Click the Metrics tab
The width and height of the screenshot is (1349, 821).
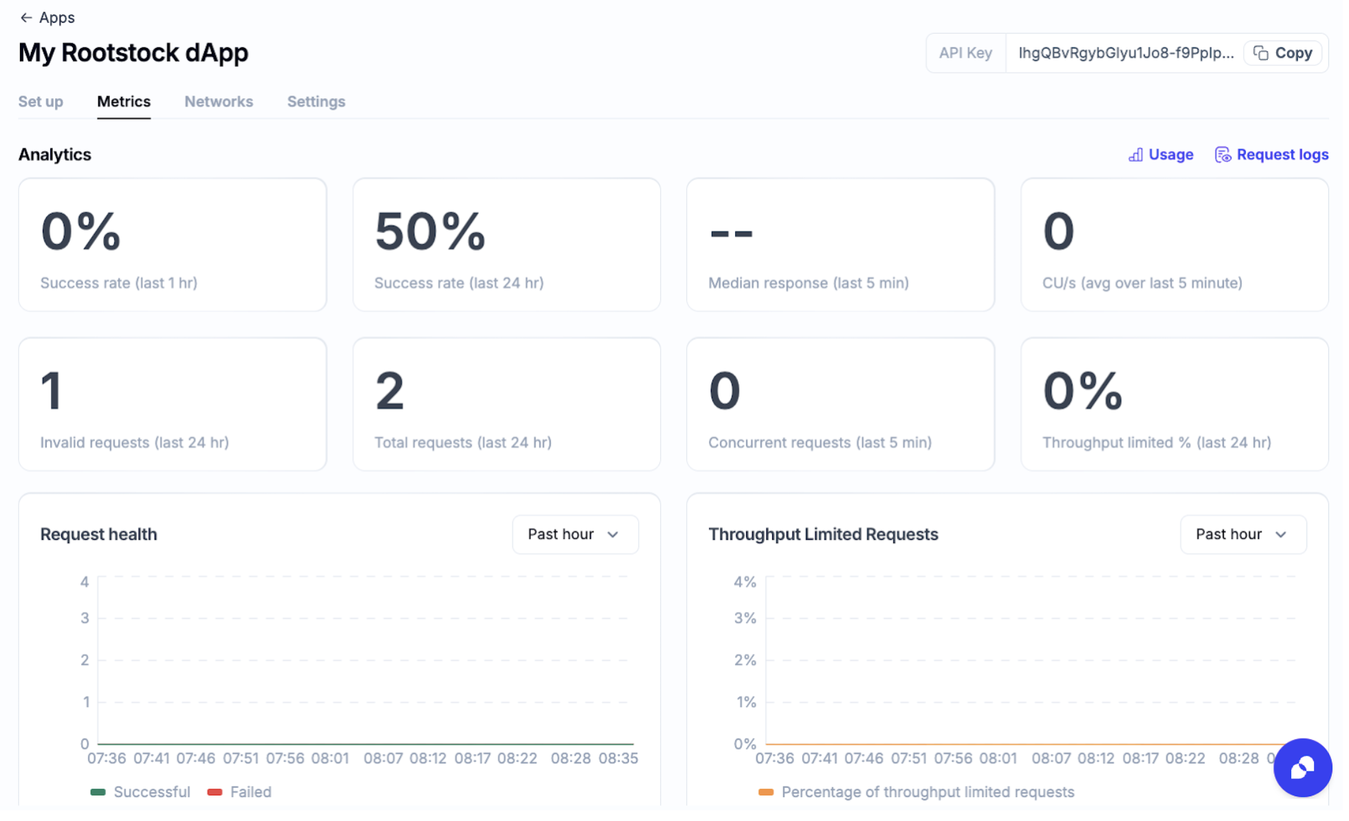point(123,100)
